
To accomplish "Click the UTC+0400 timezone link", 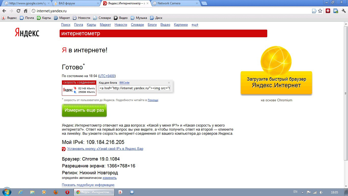I will (x=107, y=76).
